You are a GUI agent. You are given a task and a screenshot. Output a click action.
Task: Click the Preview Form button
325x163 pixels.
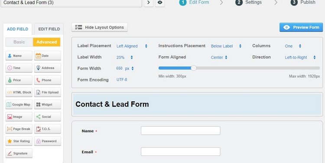[301, 27]
